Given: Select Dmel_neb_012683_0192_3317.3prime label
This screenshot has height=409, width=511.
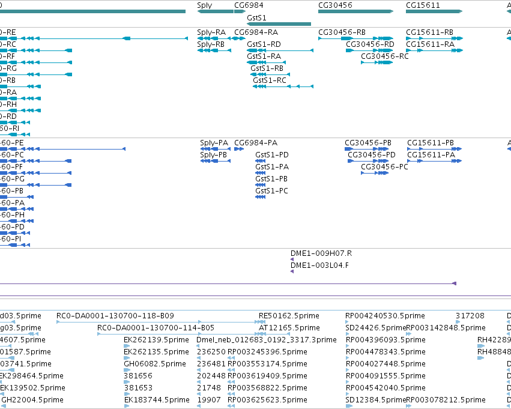Looking at the screenshot, I should (x=267, y=340).
